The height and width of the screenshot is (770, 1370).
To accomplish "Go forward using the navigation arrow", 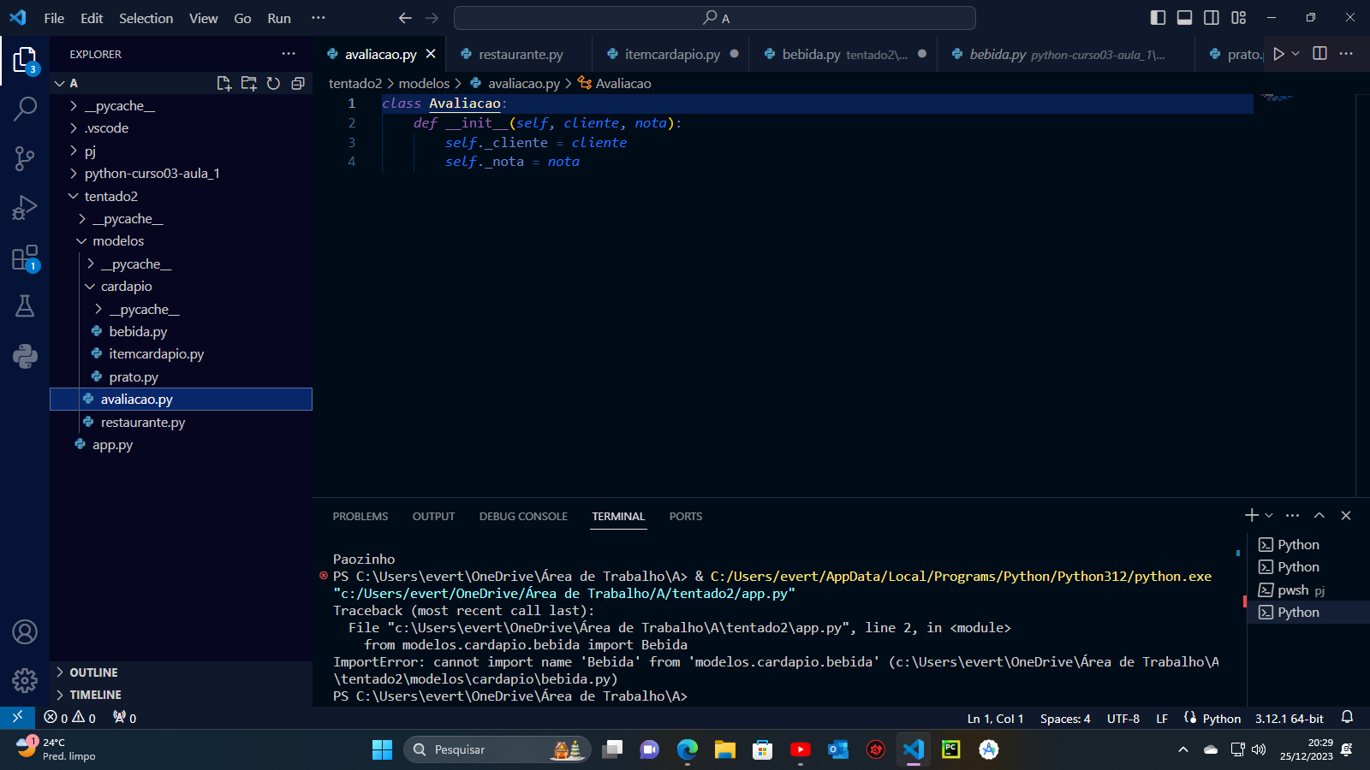I will tap(432, 18).
